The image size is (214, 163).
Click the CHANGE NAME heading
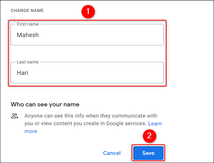point(27,11)
